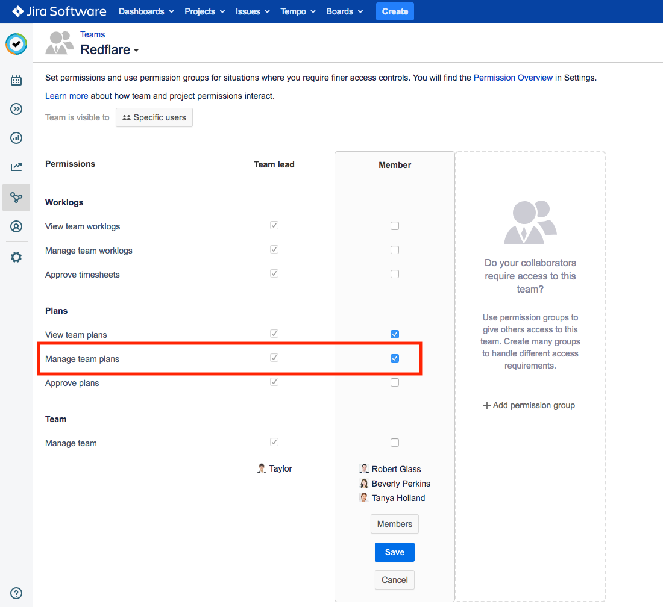
Task: Save the permission changes
Action: pos(395,552)
